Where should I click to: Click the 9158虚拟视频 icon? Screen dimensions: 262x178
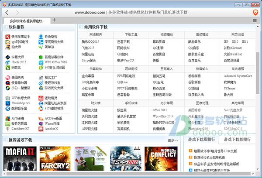pos(41,109)
